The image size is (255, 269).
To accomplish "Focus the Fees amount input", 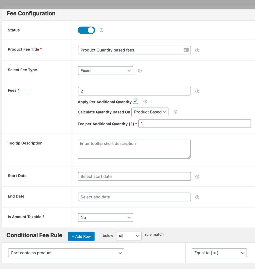I will [x=134, y=91].
